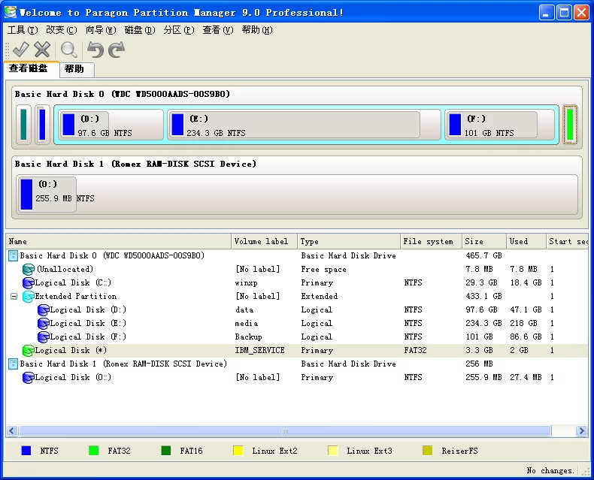The width and height of the screenshot is (594, 480).
Task: Sort by the Type column header
Action: coord(349,242)
